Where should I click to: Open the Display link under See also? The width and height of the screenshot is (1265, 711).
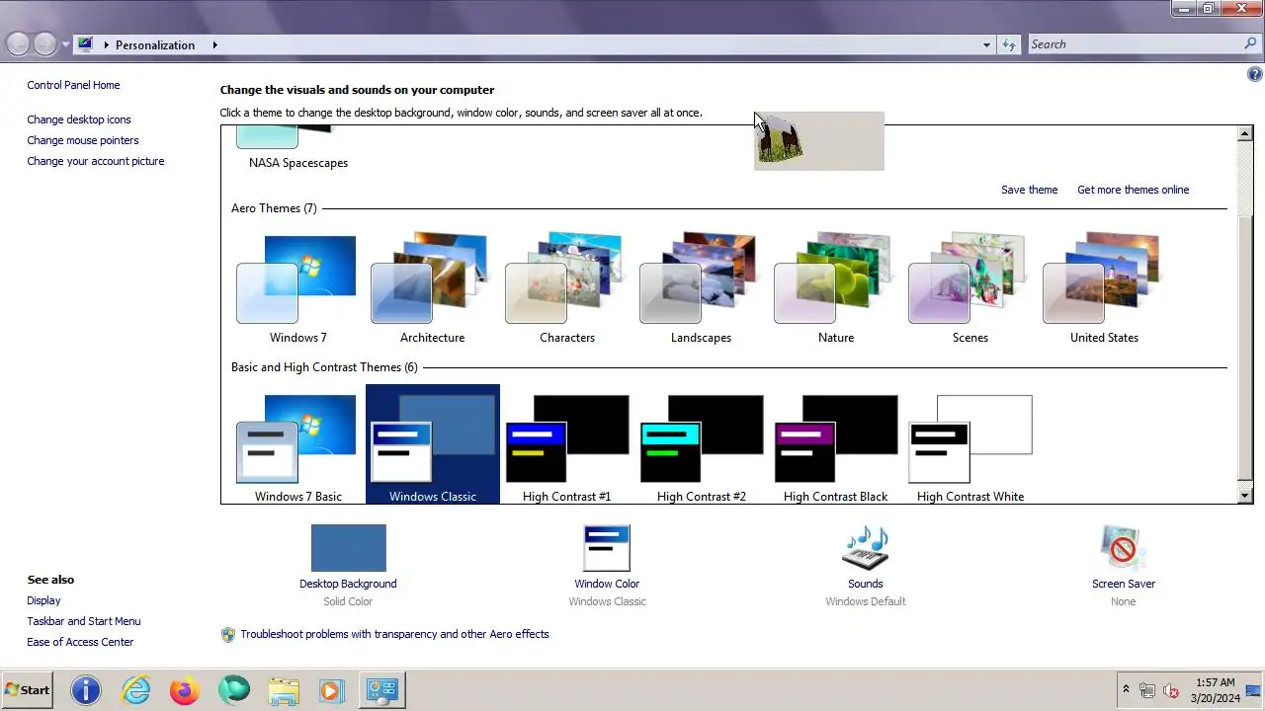[x=43, y=600]
